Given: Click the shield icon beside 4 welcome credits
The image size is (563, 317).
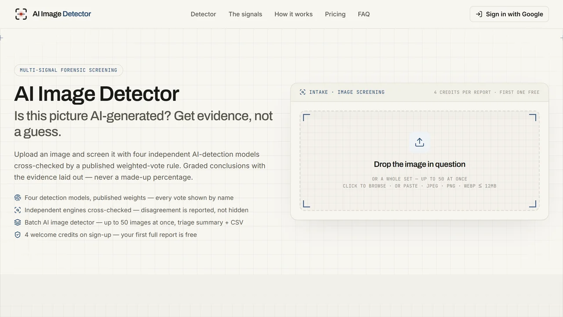Looking at the screenshot, I should pos(18,235).
